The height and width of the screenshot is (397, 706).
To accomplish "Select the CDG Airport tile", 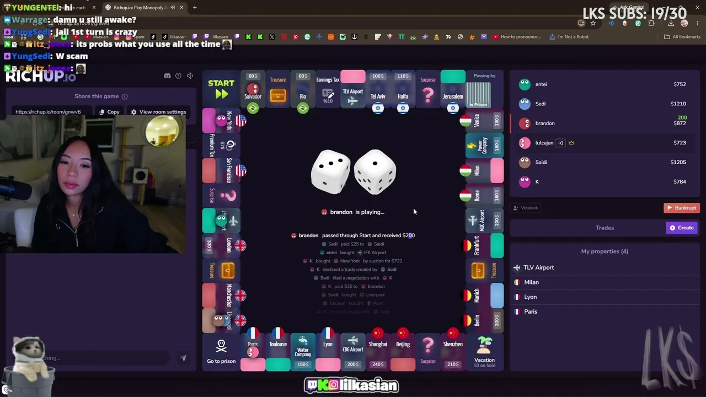I will pyautogui.click(x=353, y=352).
